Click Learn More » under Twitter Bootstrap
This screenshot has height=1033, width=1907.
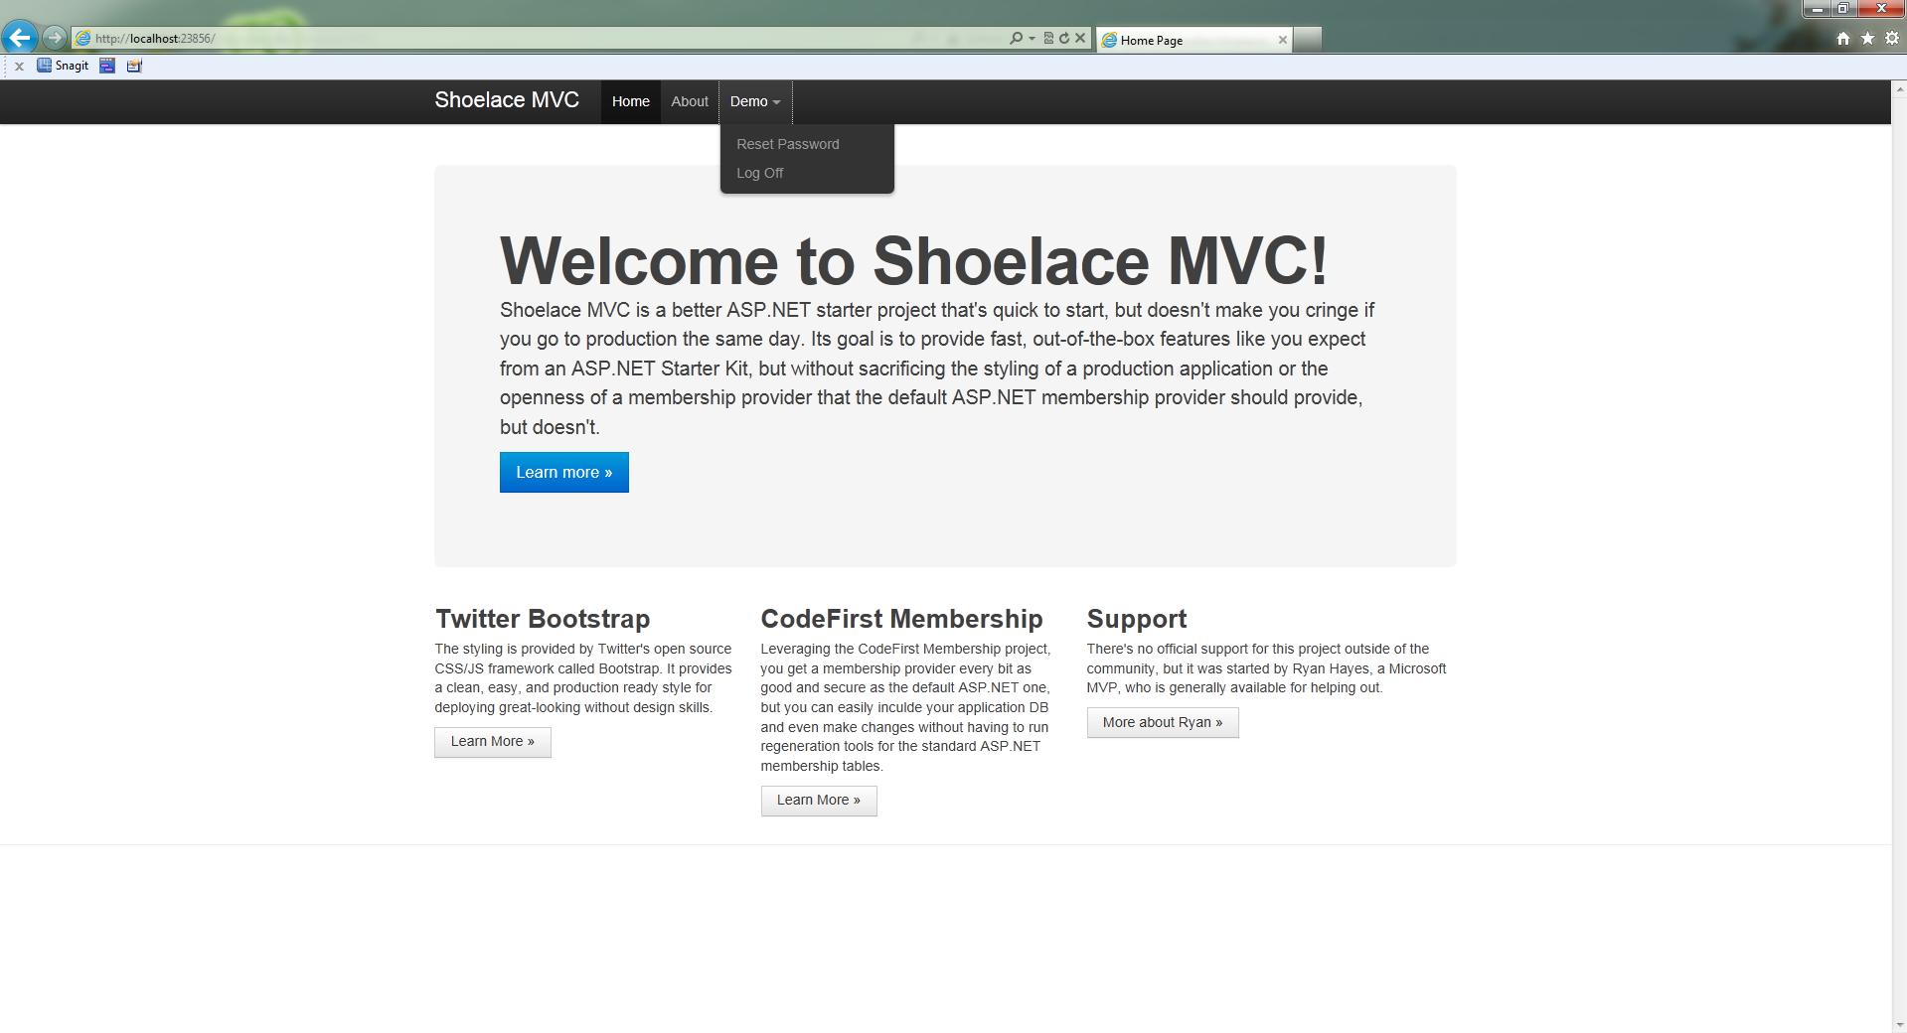click(492, 742)
